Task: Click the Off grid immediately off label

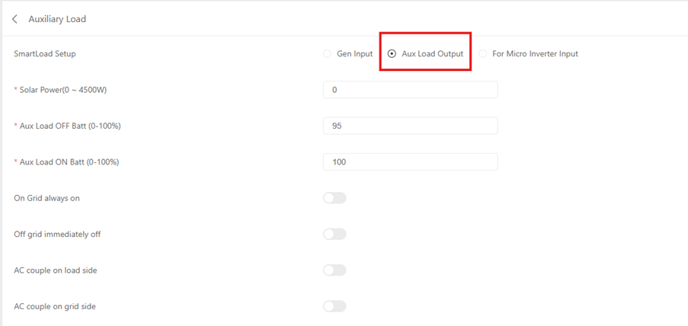Action: pos(57,235)
